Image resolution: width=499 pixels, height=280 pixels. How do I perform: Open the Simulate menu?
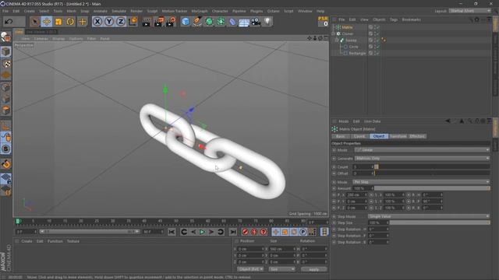coord(119,11)
